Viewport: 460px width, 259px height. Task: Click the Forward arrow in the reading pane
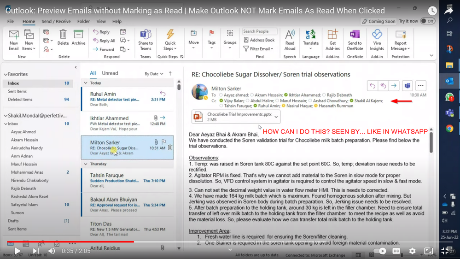(x=394, y=86)
